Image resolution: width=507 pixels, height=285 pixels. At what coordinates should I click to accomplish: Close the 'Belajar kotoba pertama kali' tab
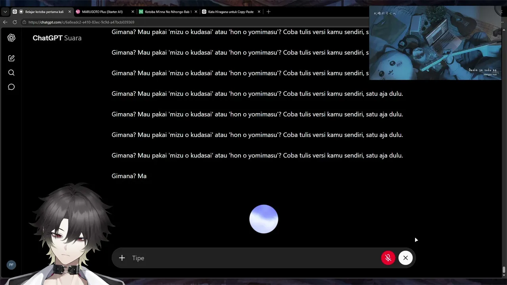[70, 12]
